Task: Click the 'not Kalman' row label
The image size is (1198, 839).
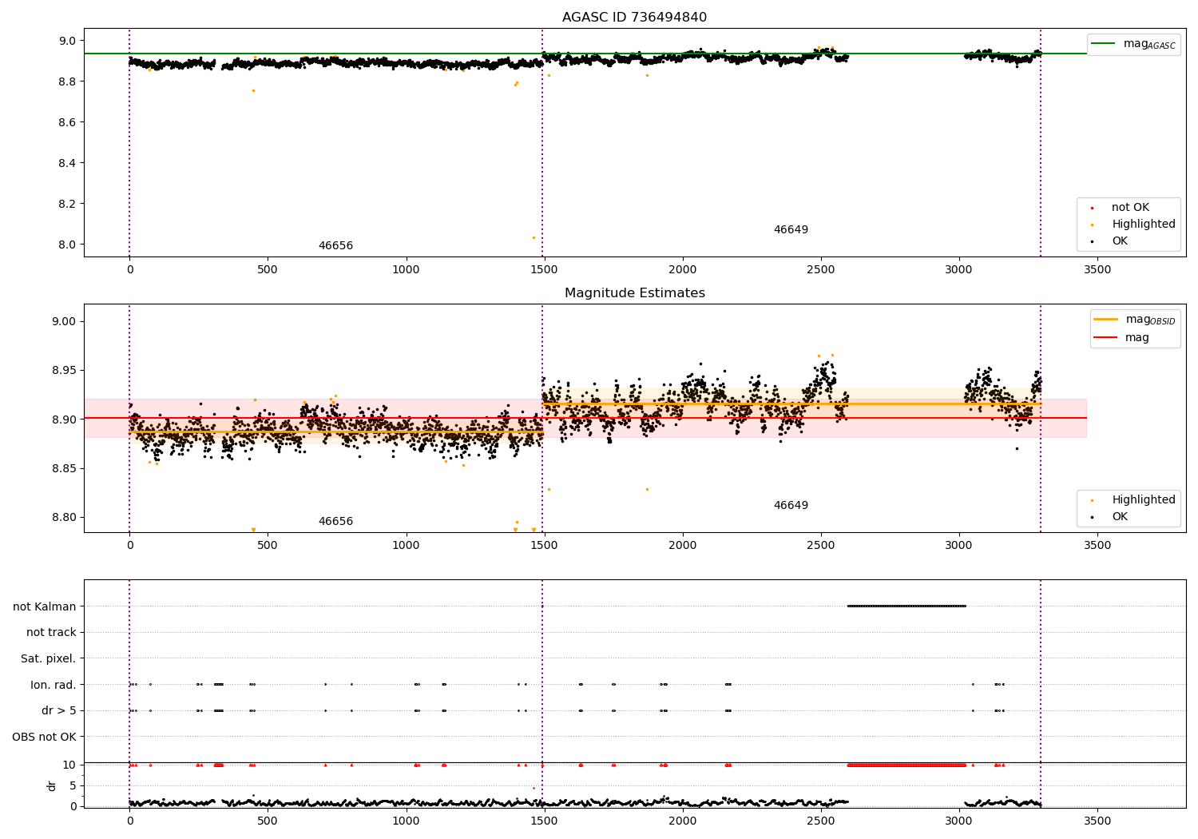Action: pos(45,606)
